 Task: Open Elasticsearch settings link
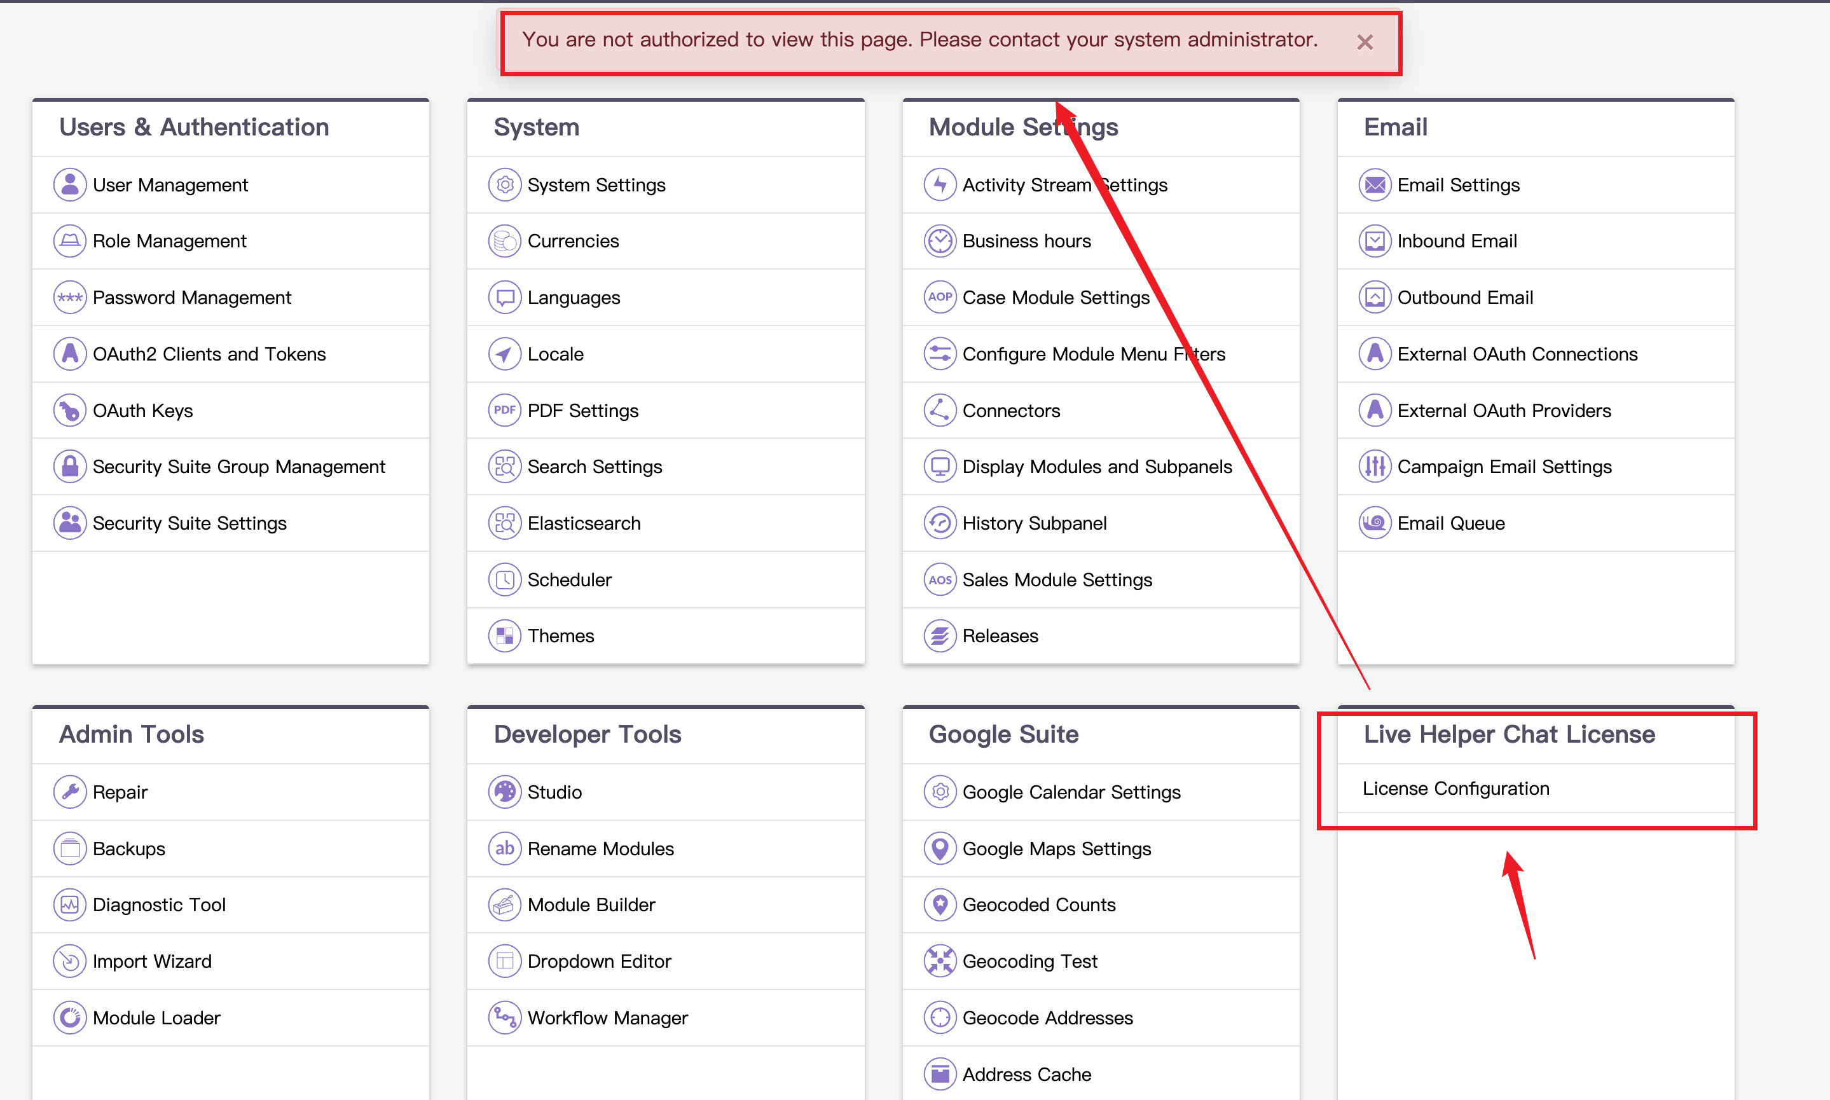[584, 523]
